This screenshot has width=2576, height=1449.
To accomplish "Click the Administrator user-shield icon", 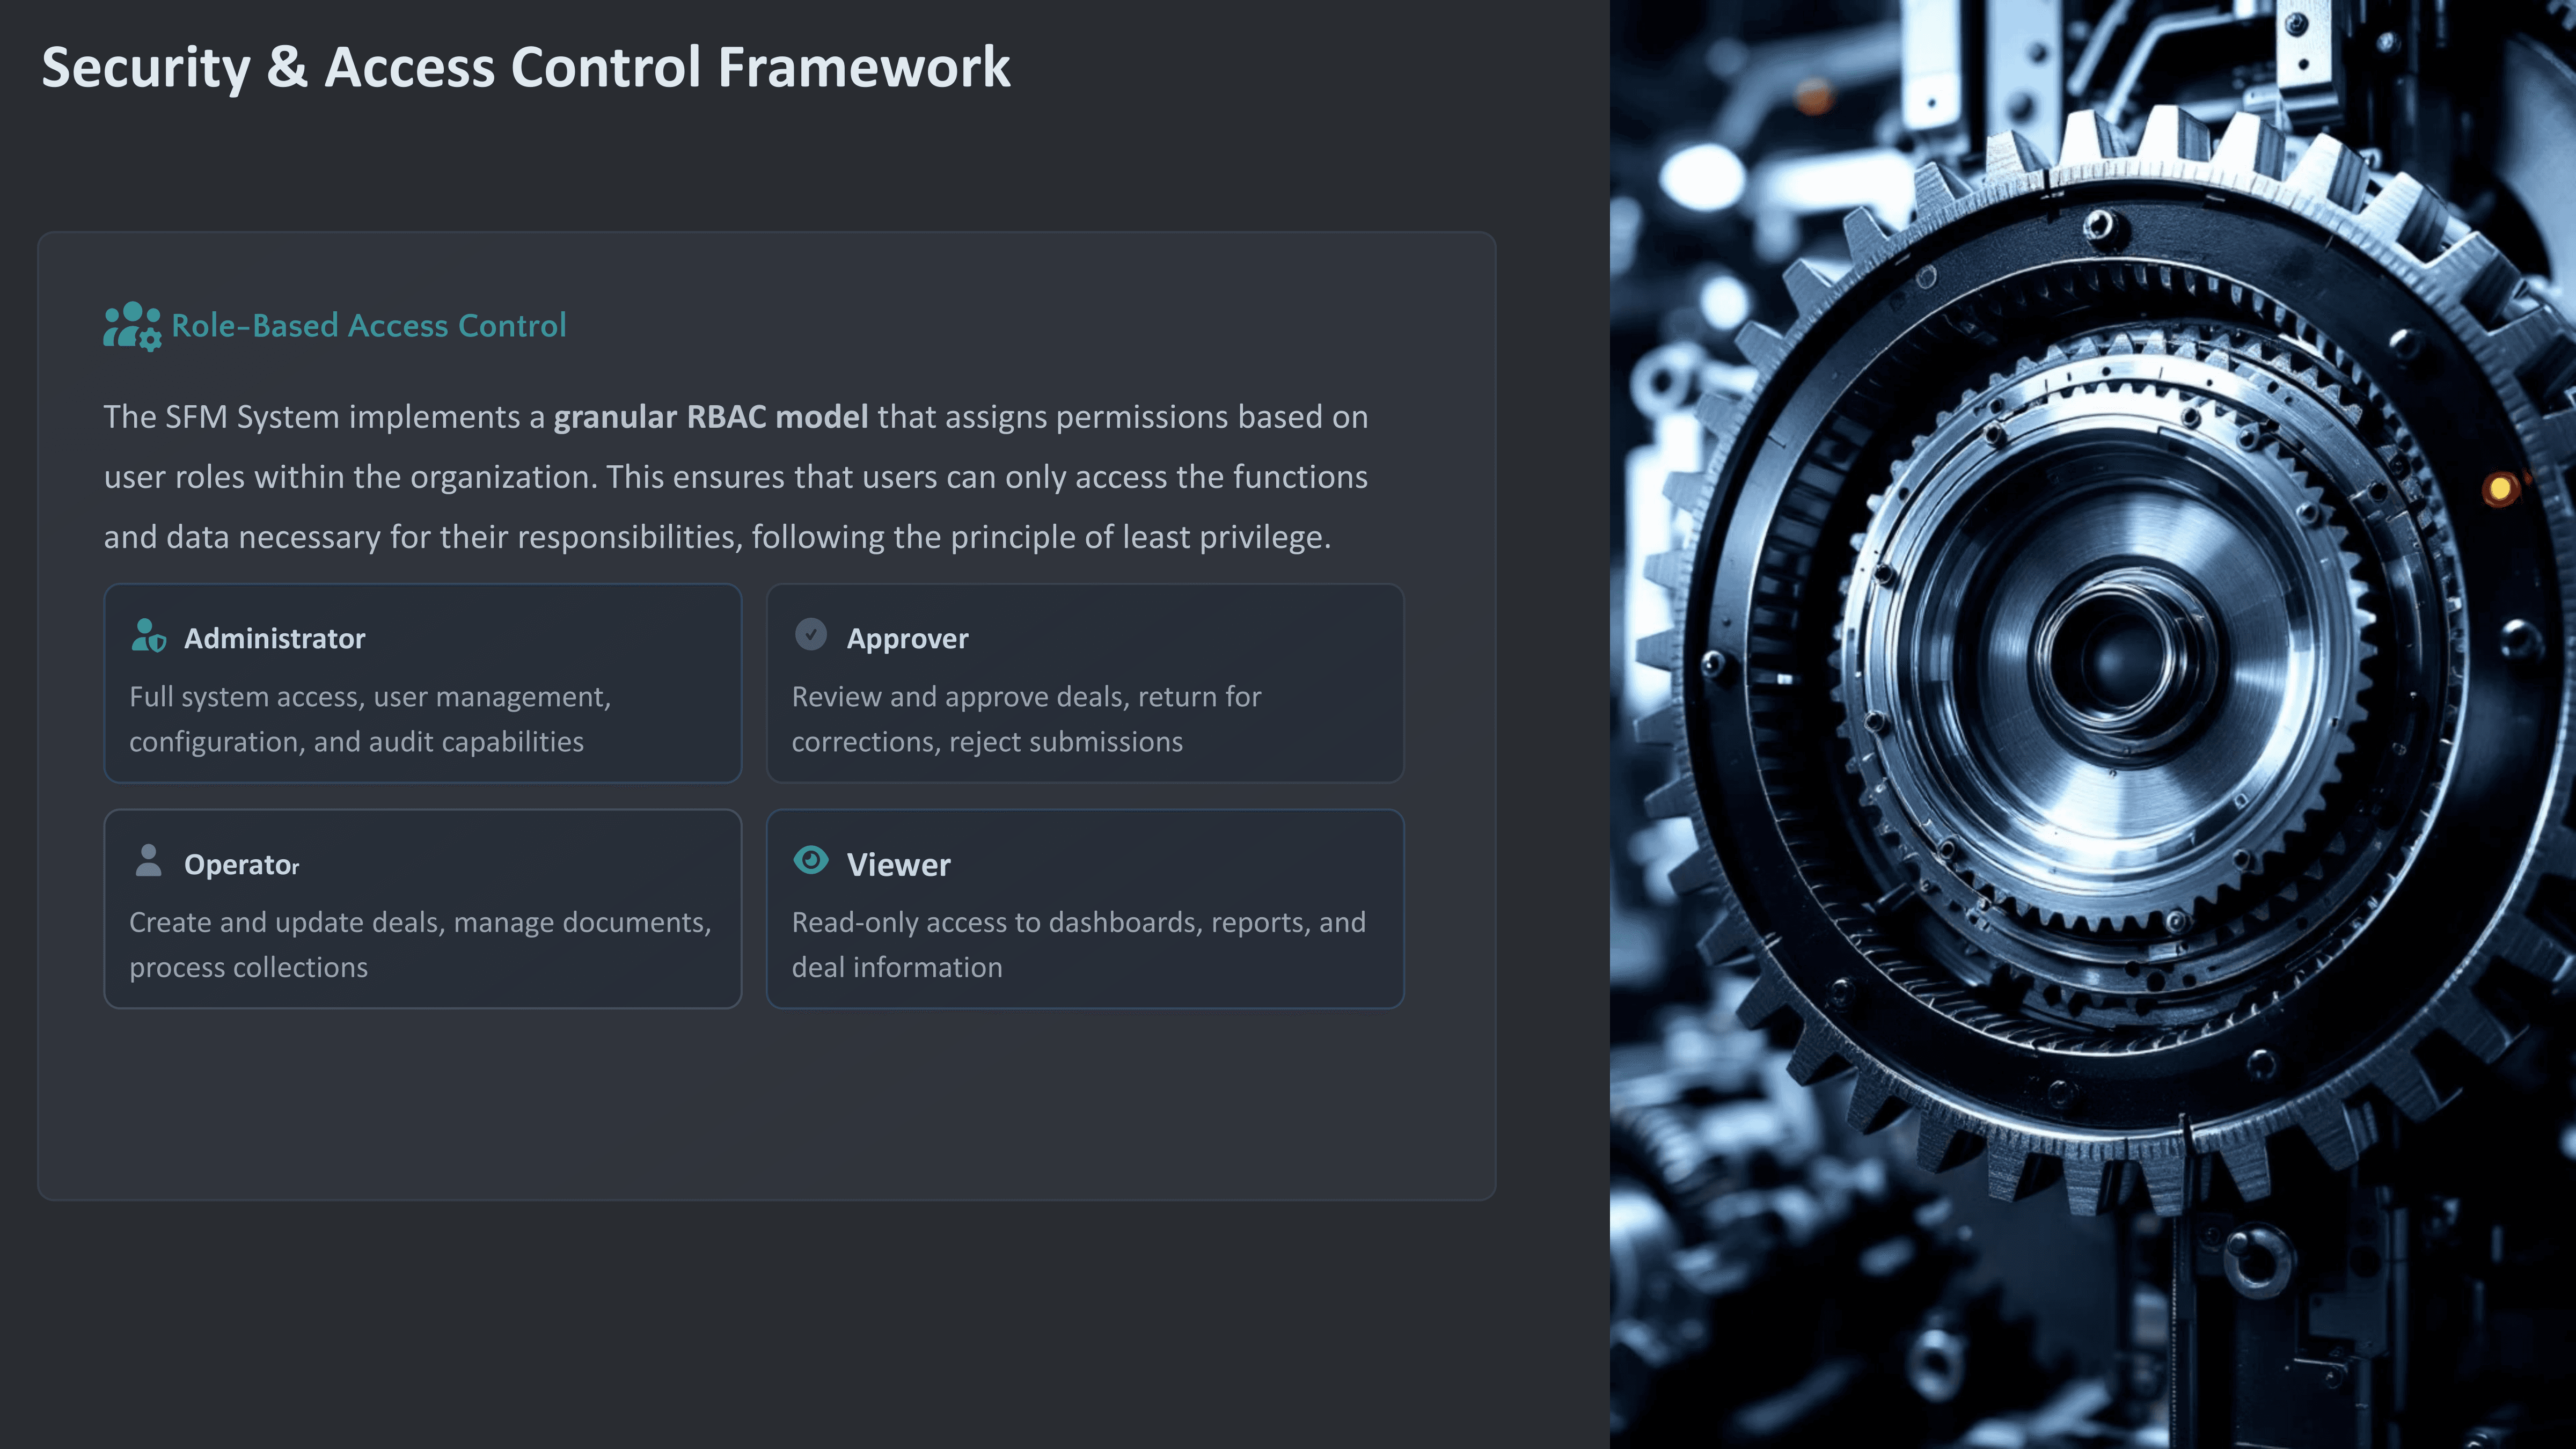I will pyautogui.click(x=149, y=636).
